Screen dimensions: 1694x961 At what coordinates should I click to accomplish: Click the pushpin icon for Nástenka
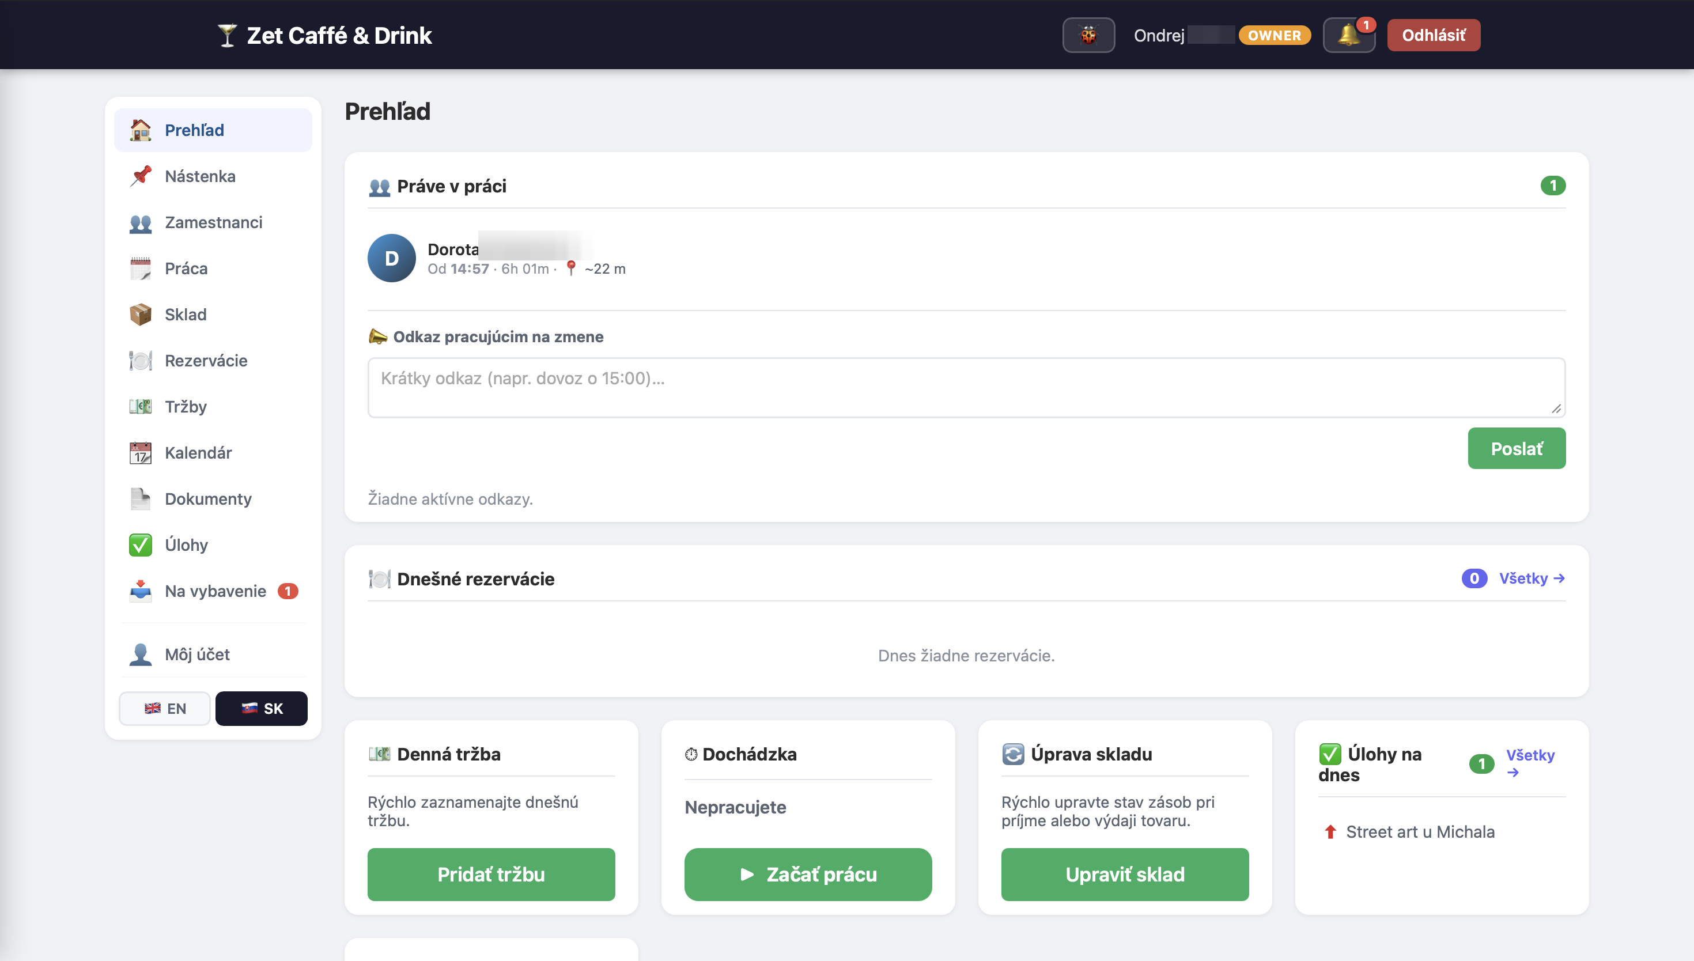tap(141, 176)
